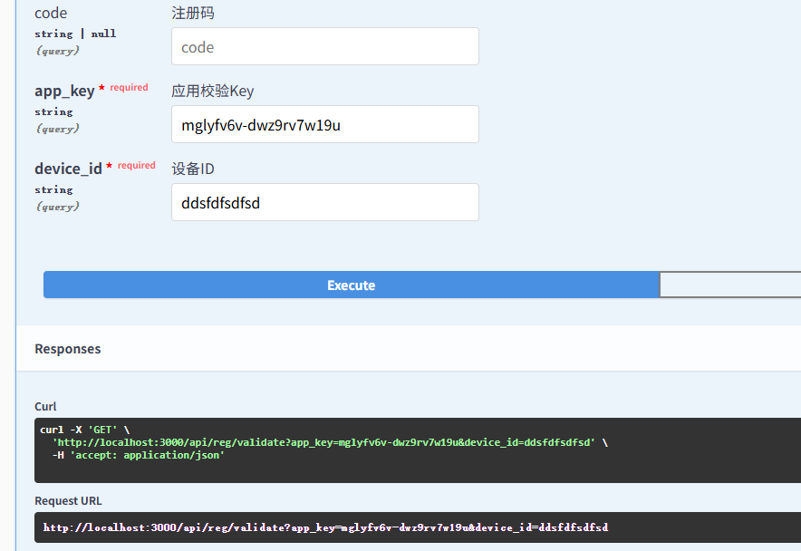Click the required marker beside app_key

[x=129, y=88]
